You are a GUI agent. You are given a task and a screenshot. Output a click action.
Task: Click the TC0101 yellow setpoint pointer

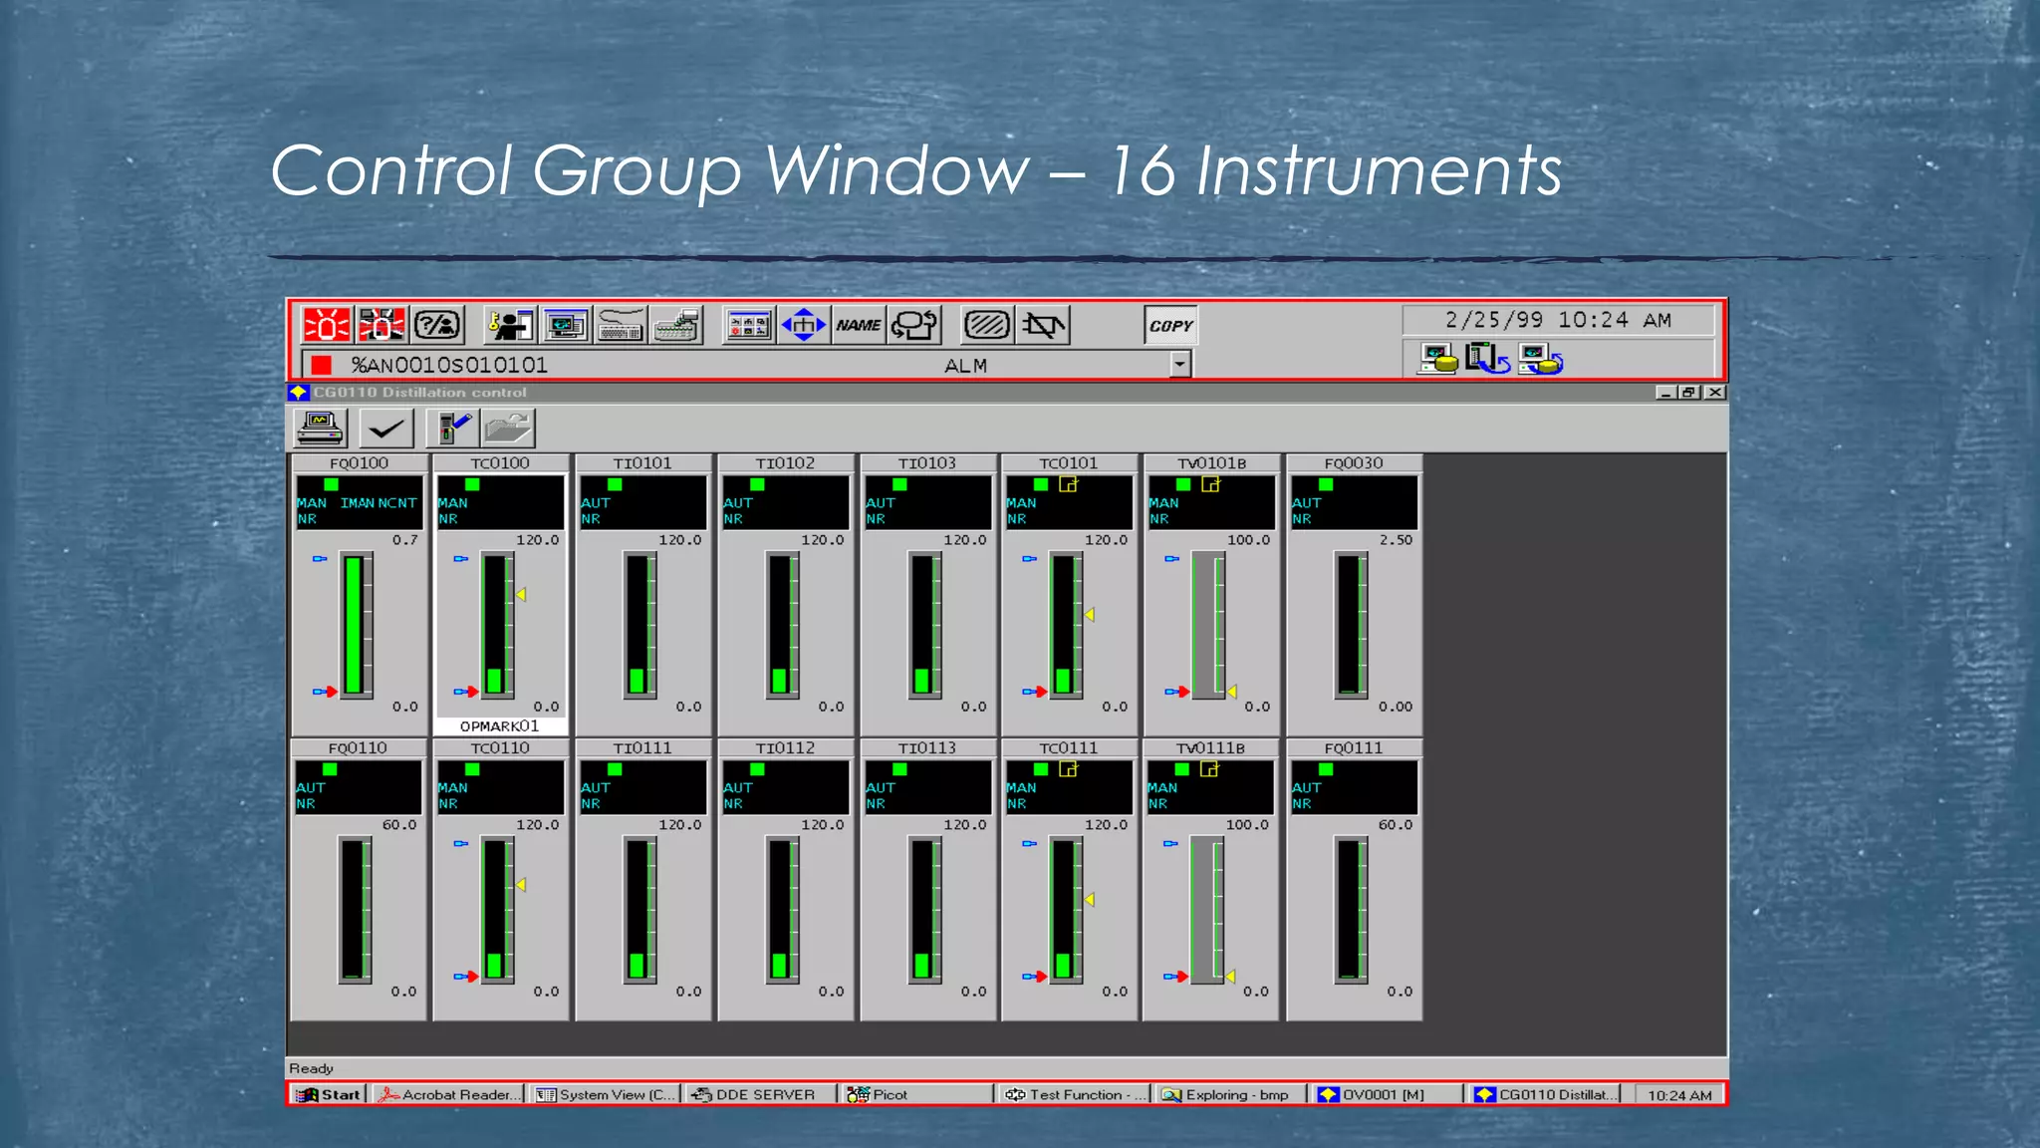click(1090, 615)
